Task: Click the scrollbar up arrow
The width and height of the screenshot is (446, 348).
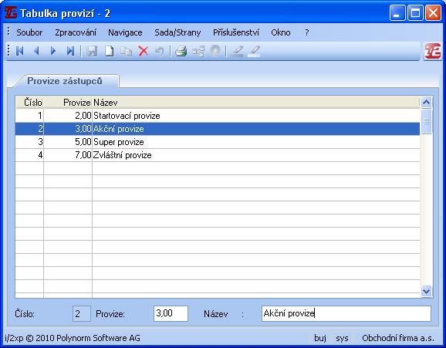Action: (x=426, y=102)
